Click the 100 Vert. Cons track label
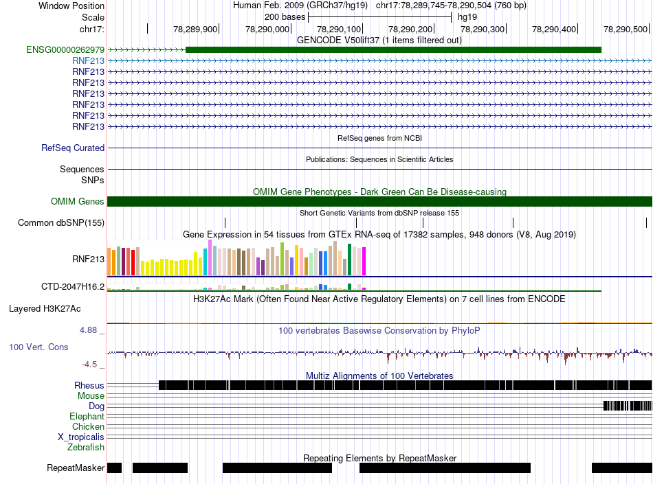The image size is (653, 484). (38, 347)
